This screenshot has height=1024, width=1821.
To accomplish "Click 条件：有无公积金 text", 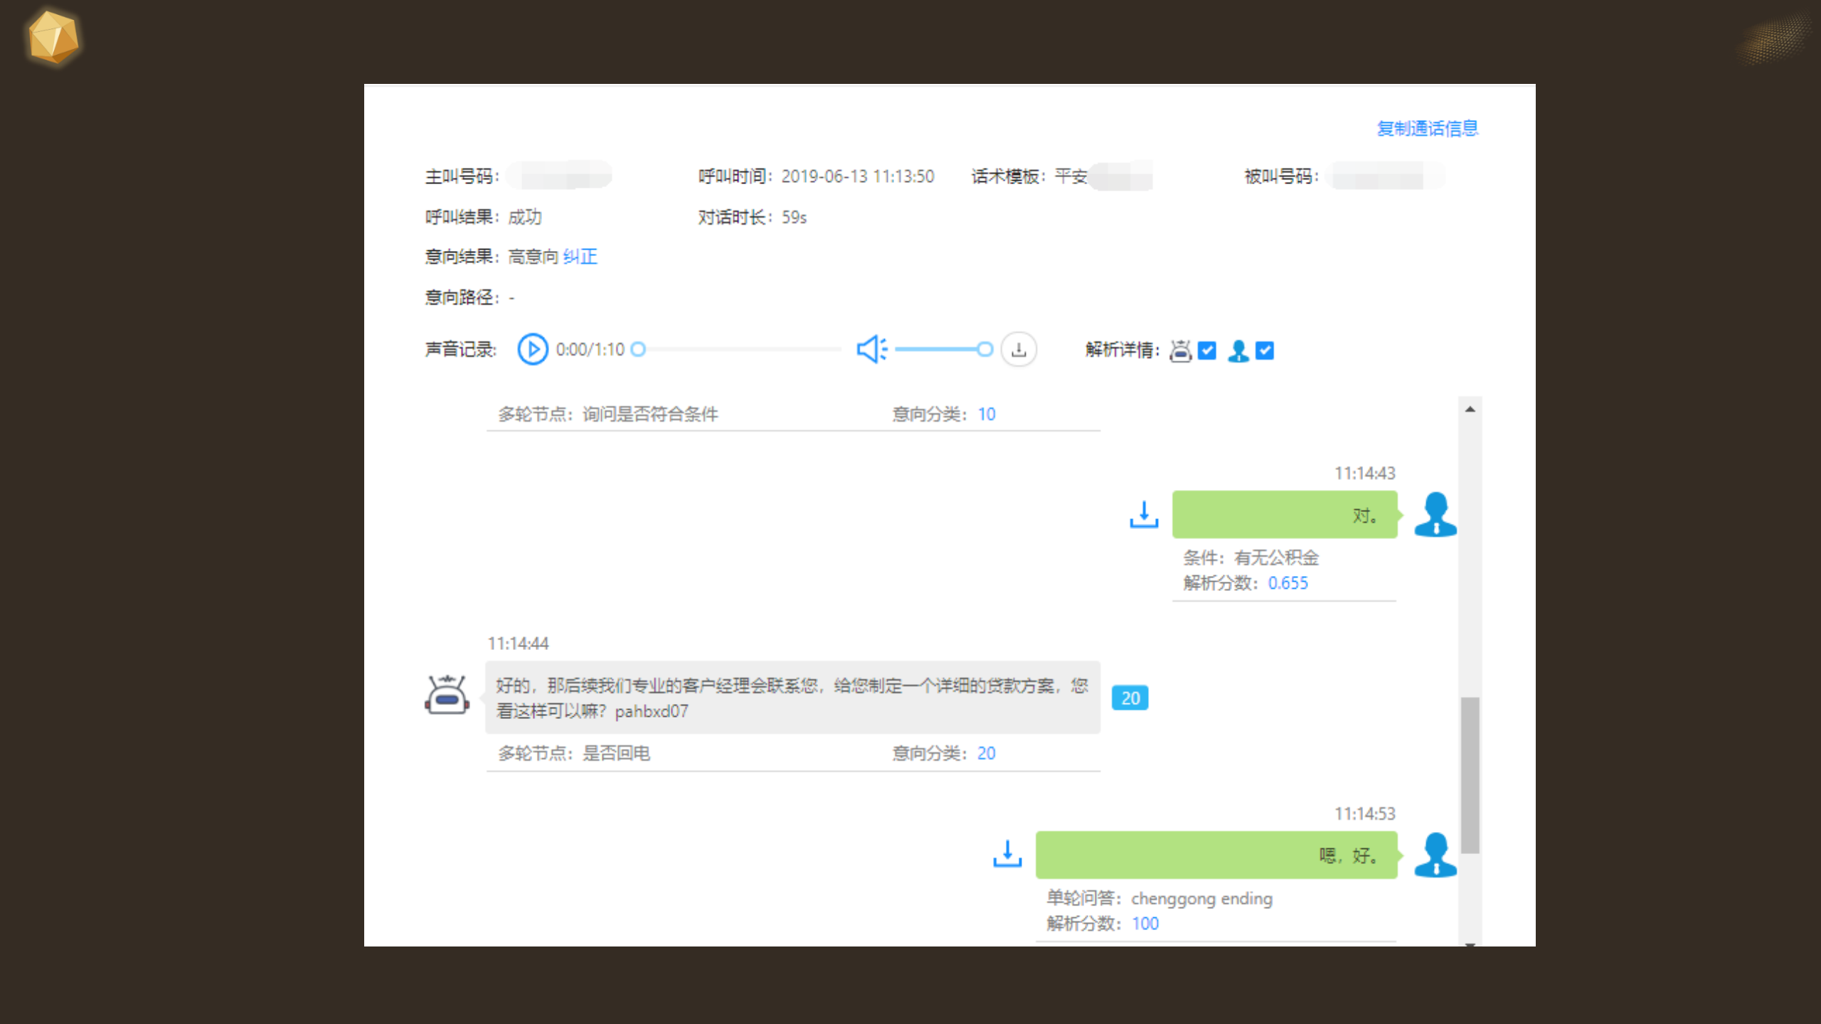I will (1251, 558).
